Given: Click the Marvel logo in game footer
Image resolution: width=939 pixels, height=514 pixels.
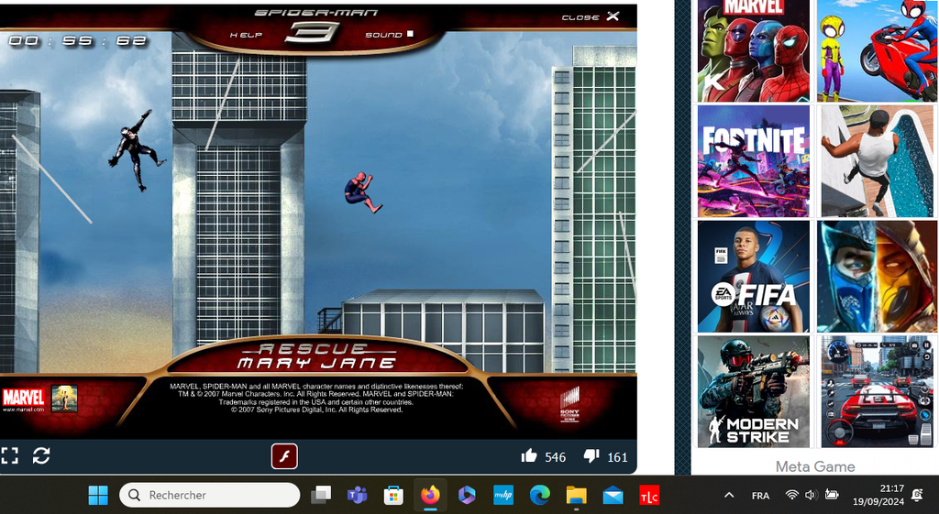Looking at the screenshot, I should tap(23, 399).
